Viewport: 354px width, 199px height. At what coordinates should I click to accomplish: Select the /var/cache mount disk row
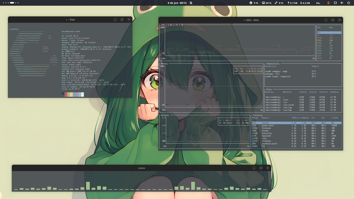click(303, 105)
